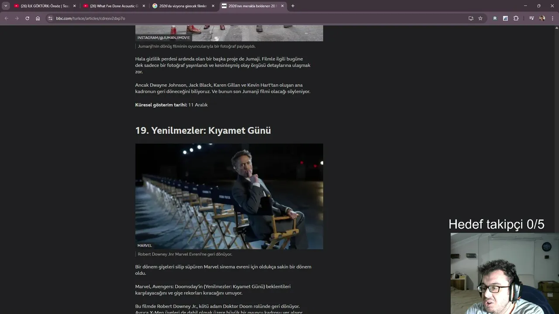559x314 pixels.
Task: Open the Extensions puzzle menu
Action: point(516,18)
